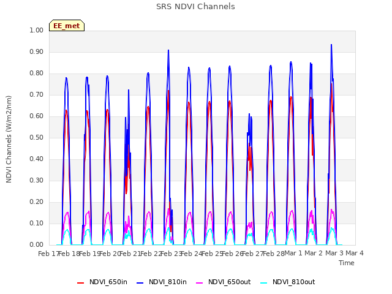Click the EE_met annotation label
This screenshot has height=294, width=392.
tap(67, 26)
